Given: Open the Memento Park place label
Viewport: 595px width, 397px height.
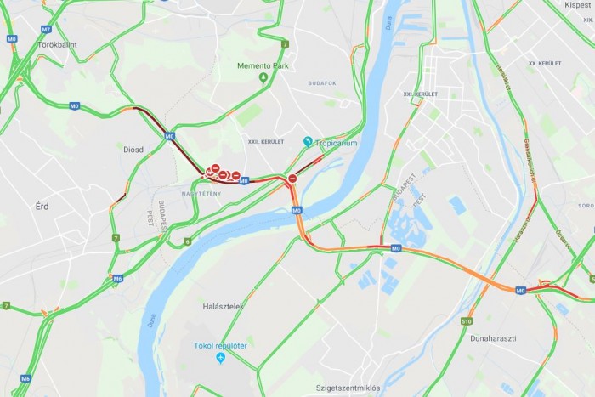Looking at the screenshot, I should click(263, 65).
